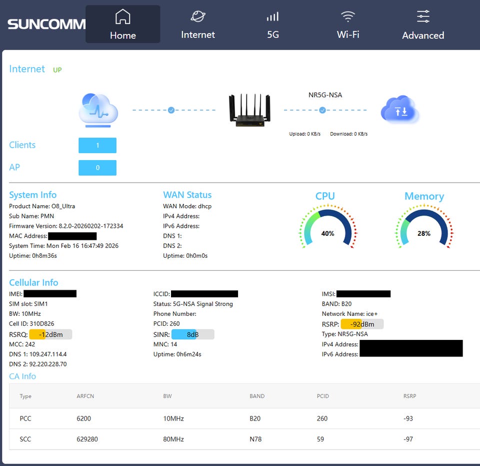The image size is (480, 466).
Task: Click the internet health cloud icon
Action: coord(98,109)
